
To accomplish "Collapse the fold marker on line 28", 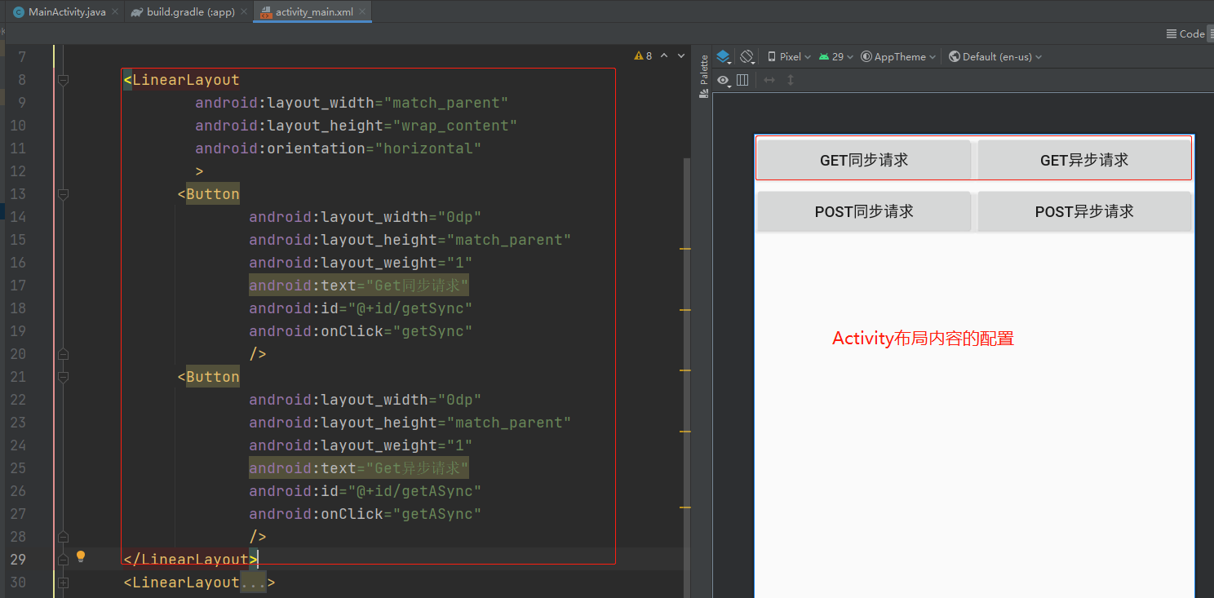I will [x=64, y=537].
